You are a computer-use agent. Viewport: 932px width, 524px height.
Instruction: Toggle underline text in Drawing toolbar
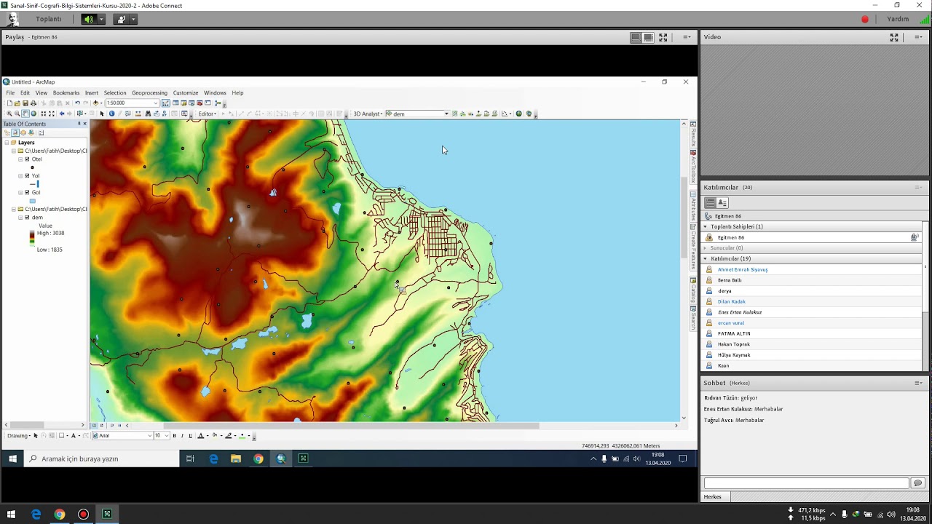(x=190, y=435)
